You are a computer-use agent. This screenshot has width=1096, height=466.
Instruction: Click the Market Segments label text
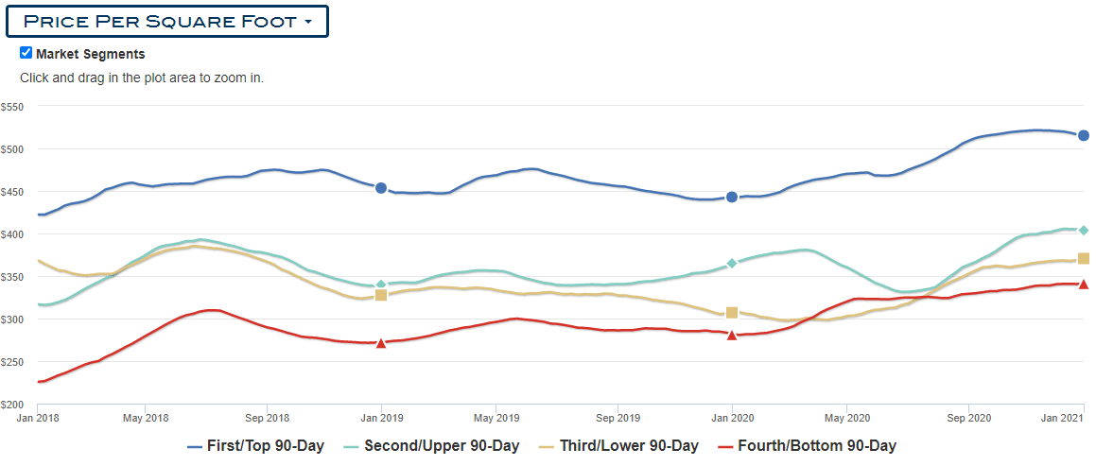[x=91, y=54]
